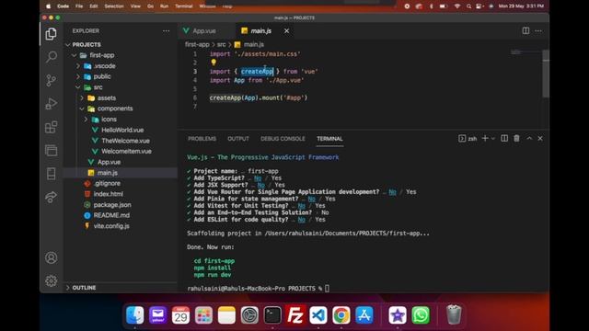This screenshot has width=589, height=331.
Task: Select the main.js editor tab
Action: pyautogui.click(x=260, y=30)
